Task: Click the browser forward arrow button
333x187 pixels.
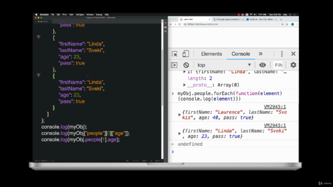Action: (175, 24)
